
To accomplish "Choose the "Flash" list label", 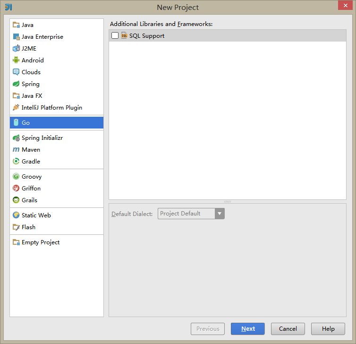I will click(x=29, y=227).
